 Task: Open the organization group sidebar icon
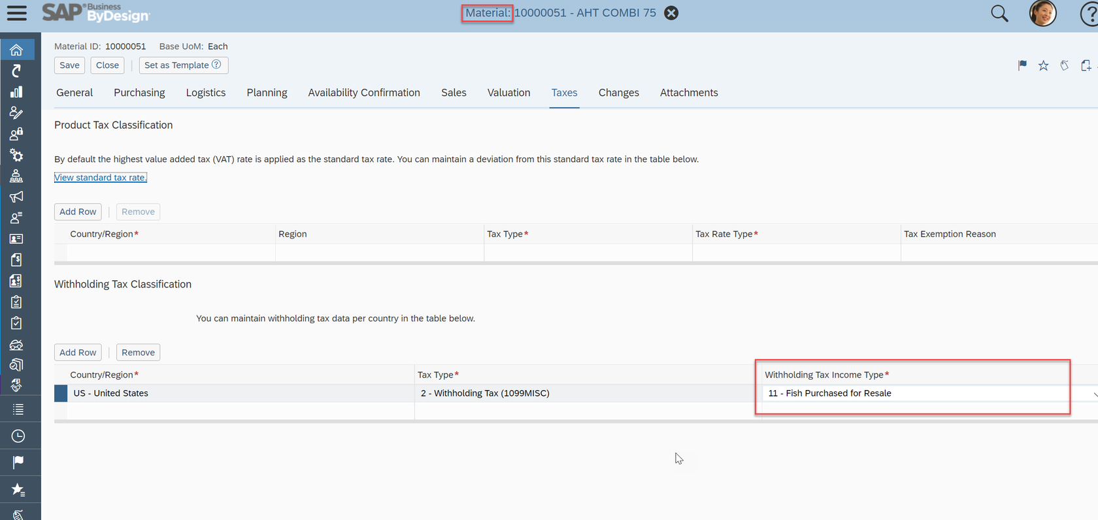point(16,176)
